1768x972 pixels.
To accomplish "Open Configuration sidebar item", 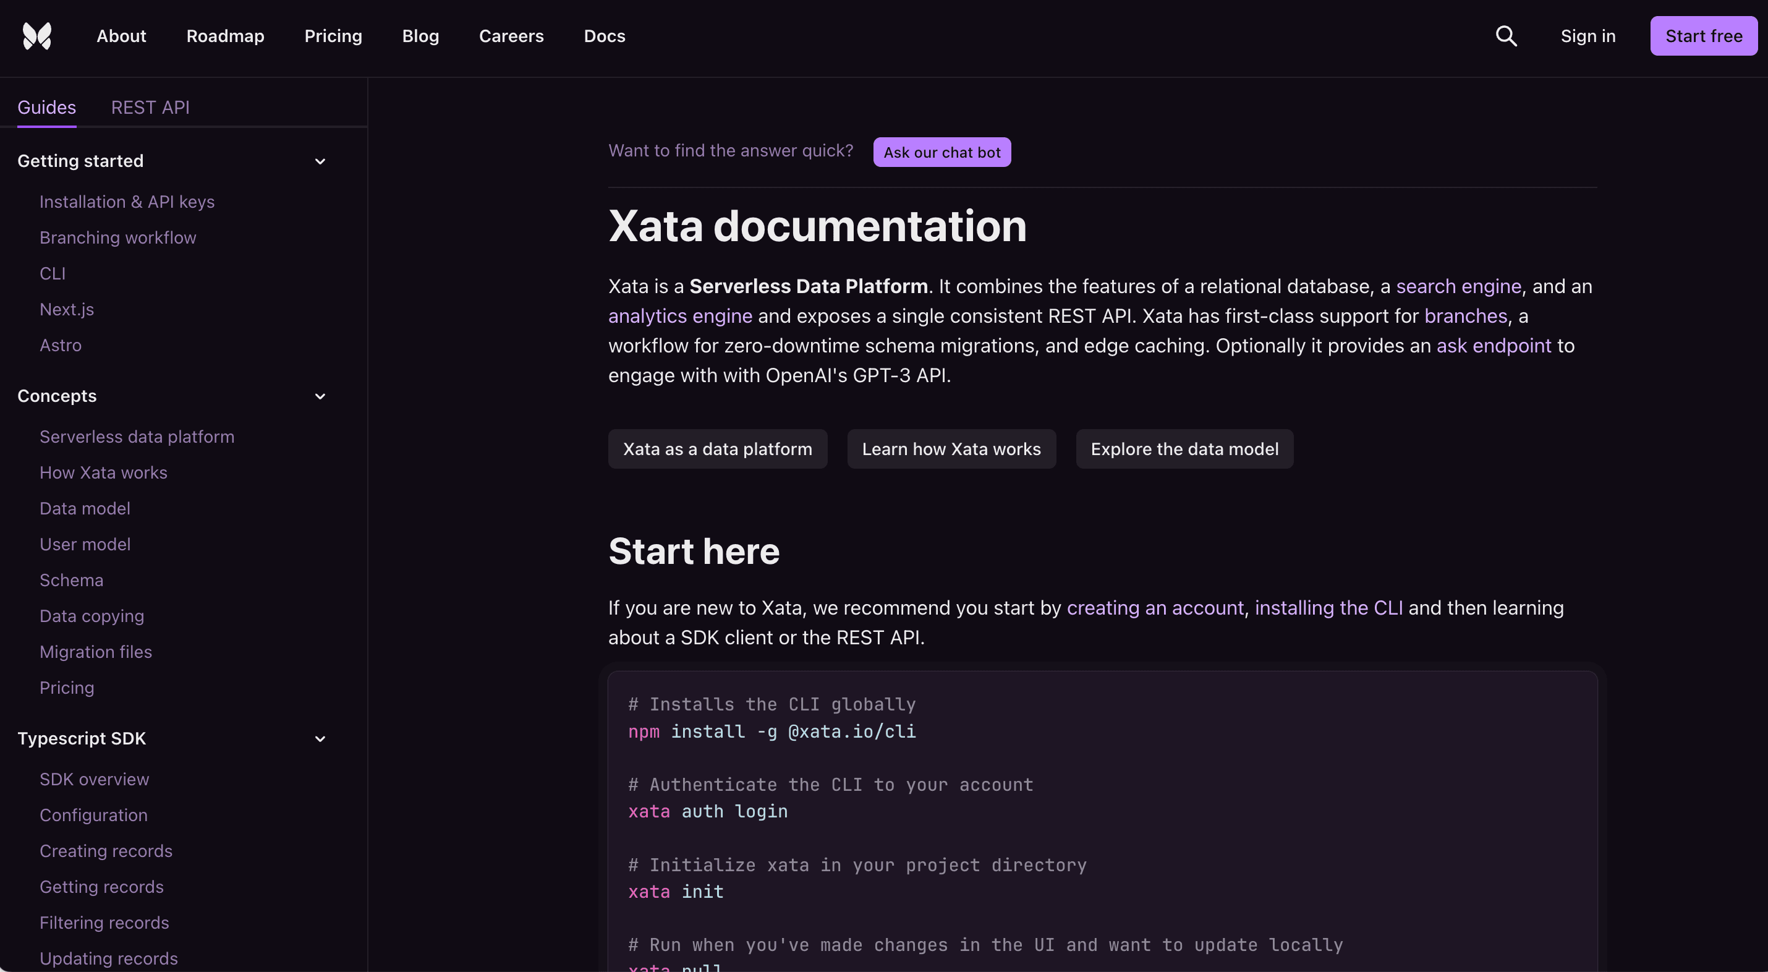I will point(93,816).
